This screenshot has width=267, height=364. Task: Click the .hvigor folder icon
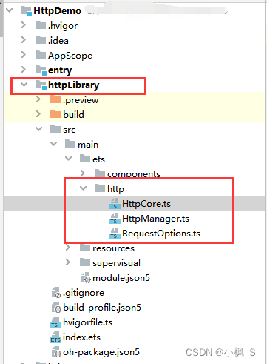click(x=41, y=25)
